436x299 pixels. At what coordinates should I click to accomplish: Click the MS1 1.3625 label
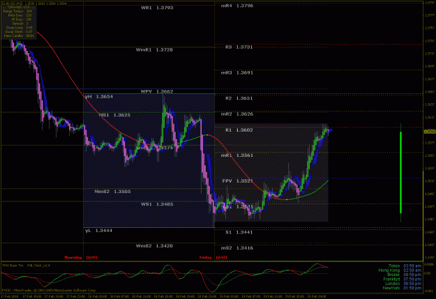[x=114, y=115]
